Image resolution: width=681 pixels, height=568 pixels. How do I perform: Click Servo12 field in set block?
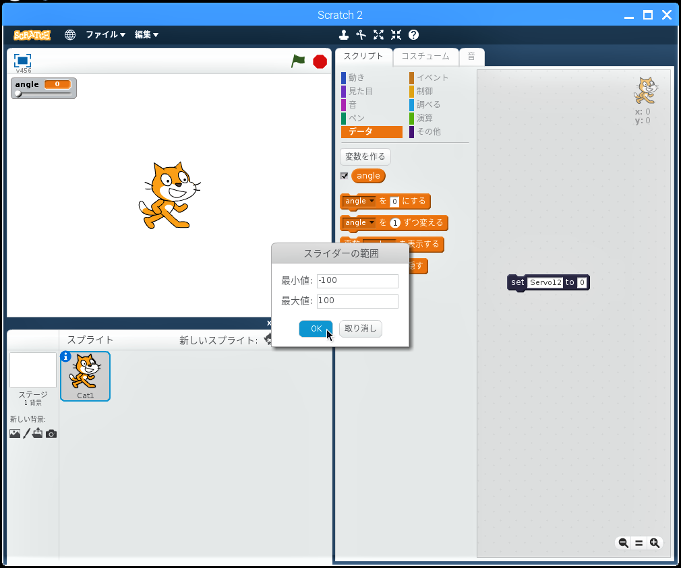click(x=545, y=282)
